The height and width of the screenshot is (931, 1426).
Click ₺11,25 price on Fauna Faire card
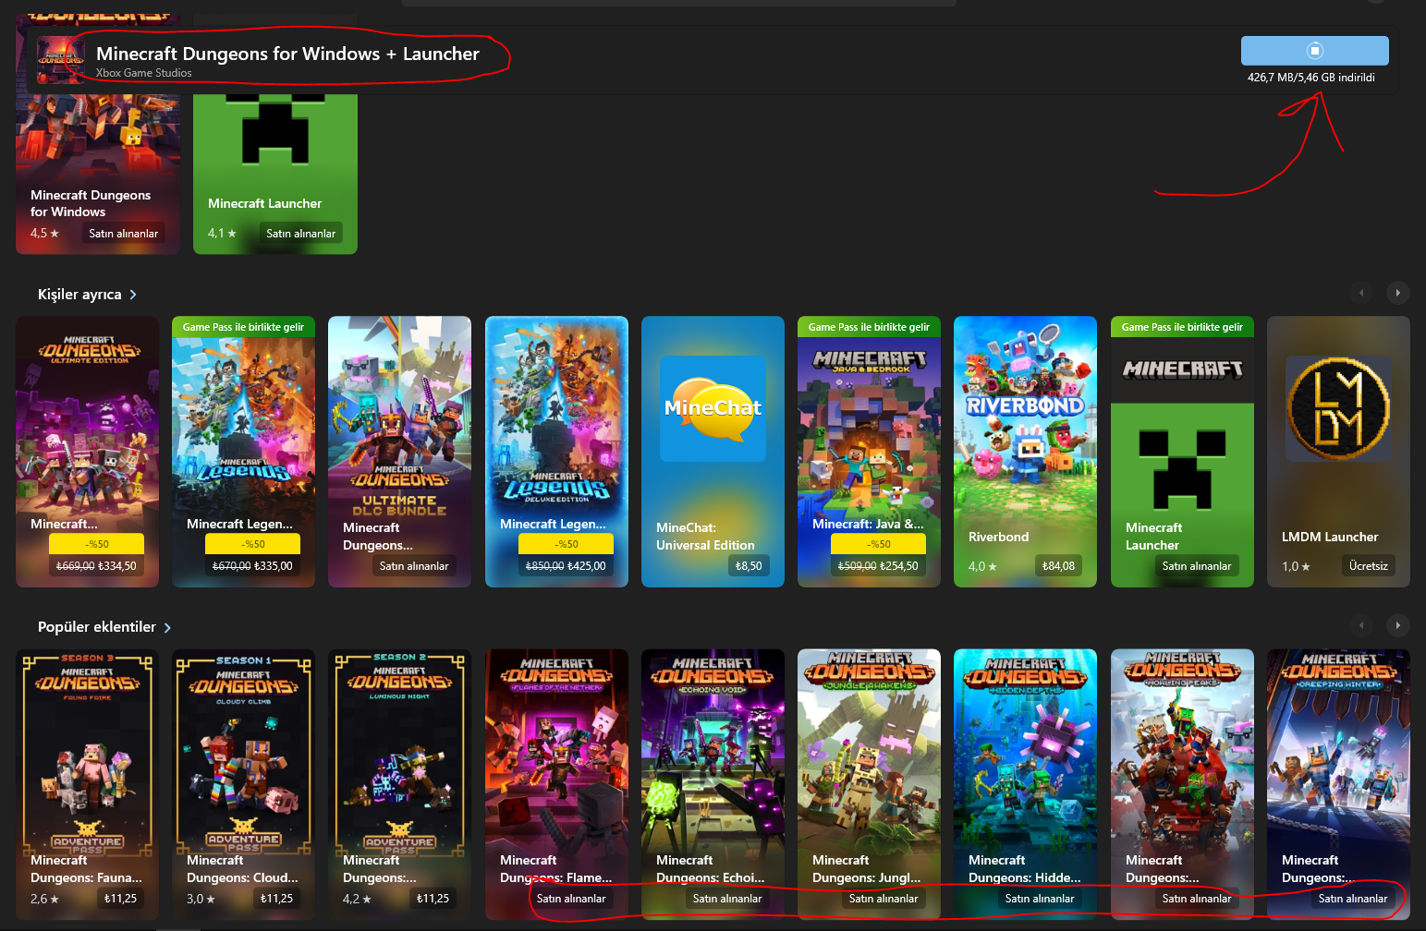click(120, 899)
